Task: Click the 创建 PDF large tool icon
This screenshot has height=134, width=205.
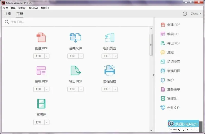Action: 41,38
